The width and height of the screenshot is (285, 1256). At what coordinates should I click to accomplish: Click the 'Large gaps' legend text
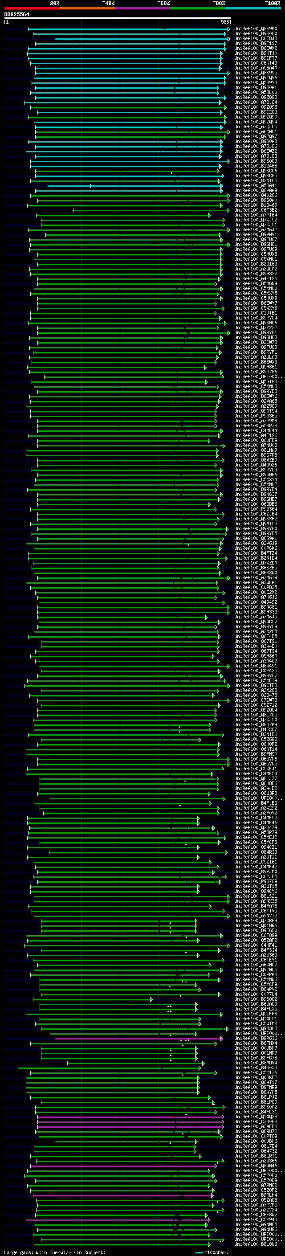coord(19,1252)
